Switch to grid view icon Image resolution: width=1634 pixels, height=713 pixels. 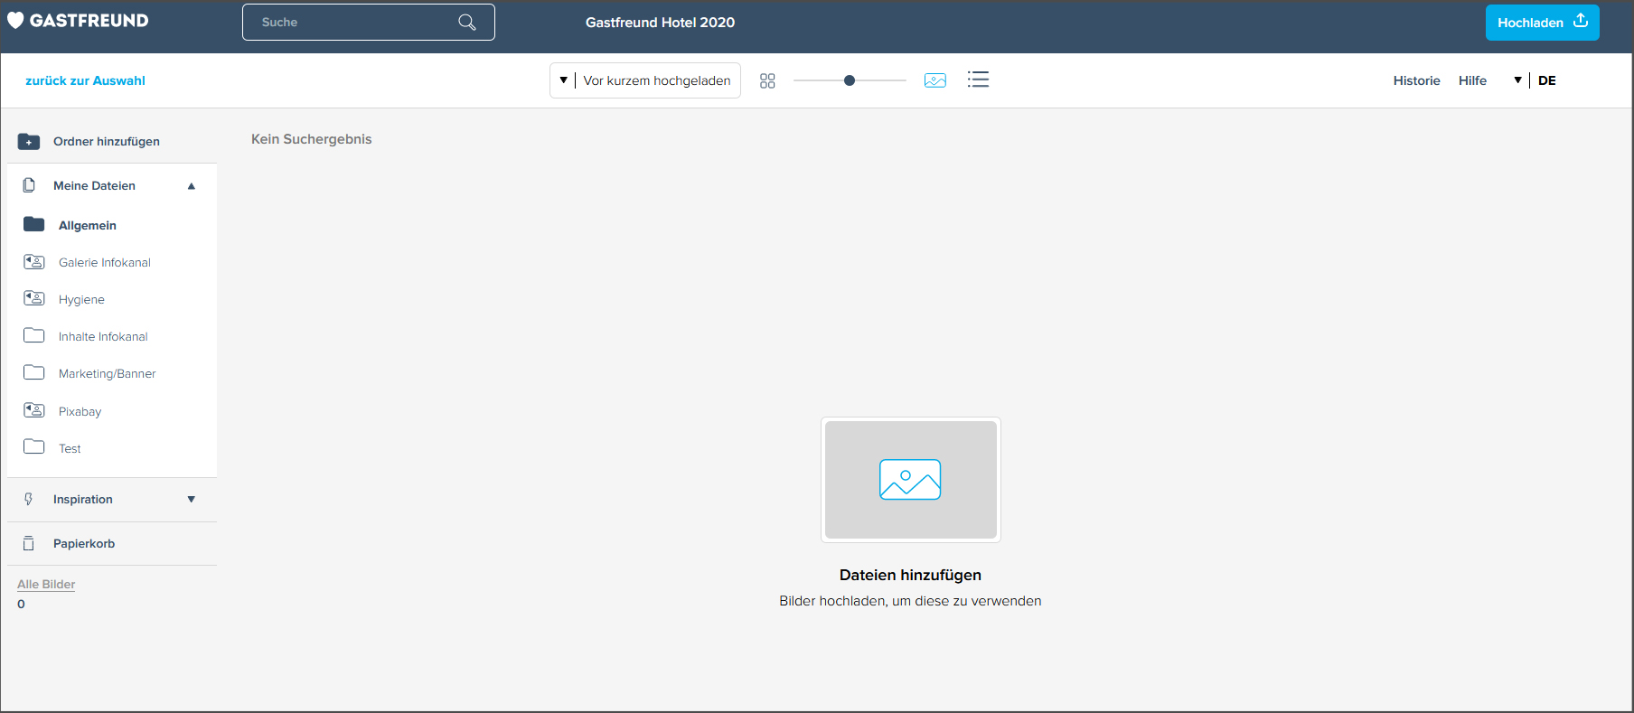(x=767, y=80)
